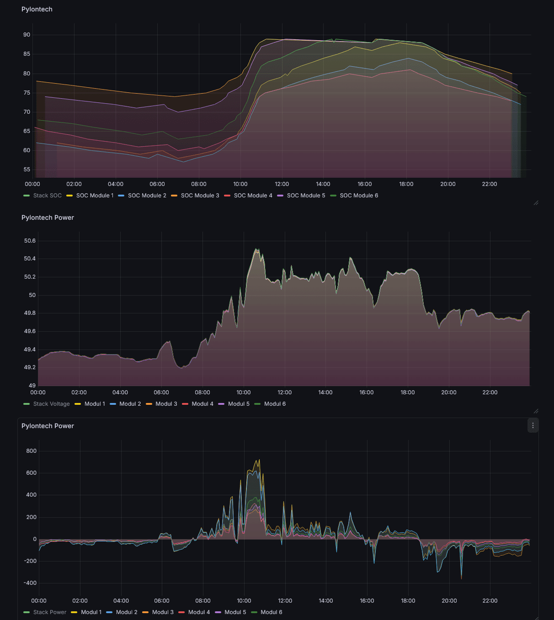Click Modul 2 label in Stack Power legend
Image resolution: width=554 pixels, height=620 pixels.
point(127,612)
